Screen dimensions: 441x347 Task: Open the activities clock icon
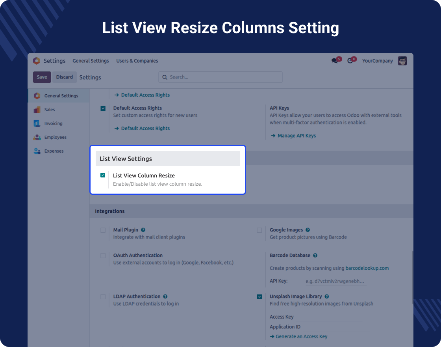coord(350,61)
